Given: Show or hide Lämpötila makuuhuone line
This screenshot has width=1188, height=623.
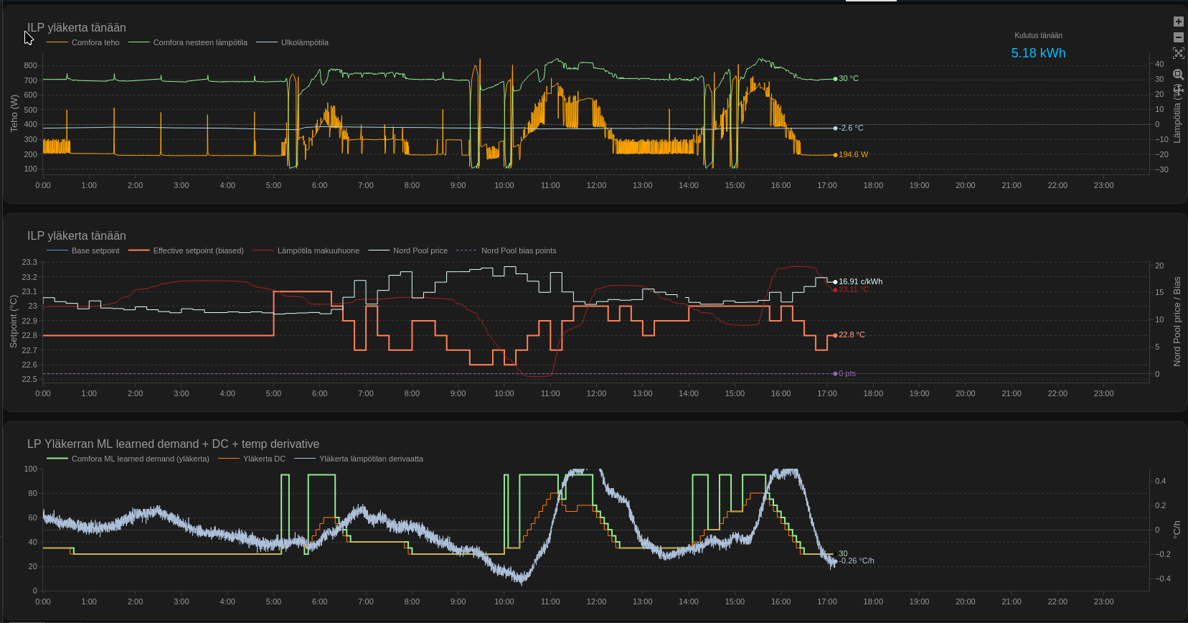Looking at the screenshot, I should [x=318, y=250].
